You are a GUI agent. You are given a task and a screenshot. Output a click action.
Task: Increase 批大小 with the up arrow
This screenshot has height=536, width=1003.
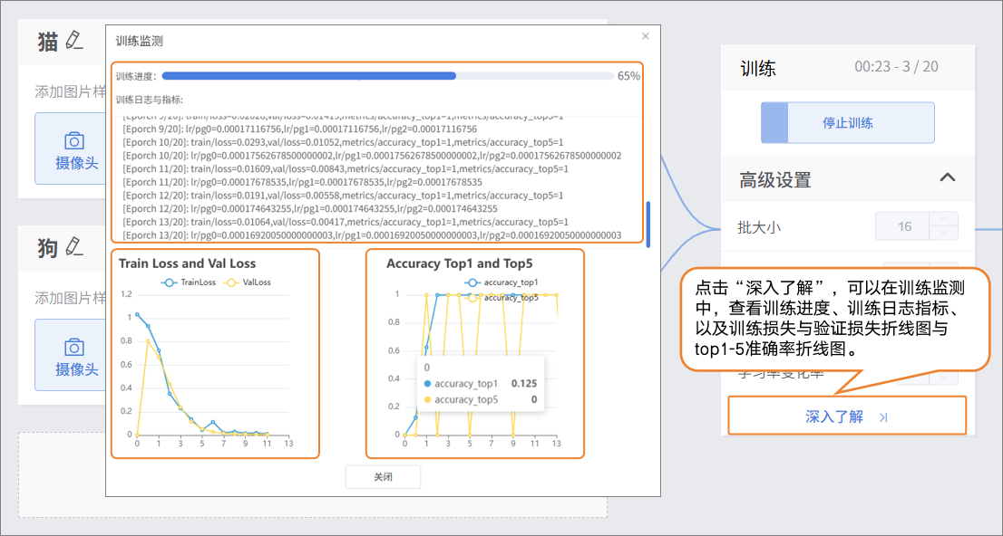(x=944, y=219)
